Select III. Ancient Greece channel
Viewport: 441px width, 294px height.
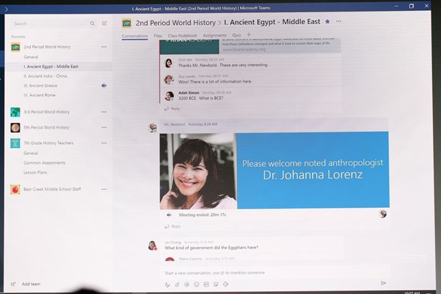[x=41, y=86]
